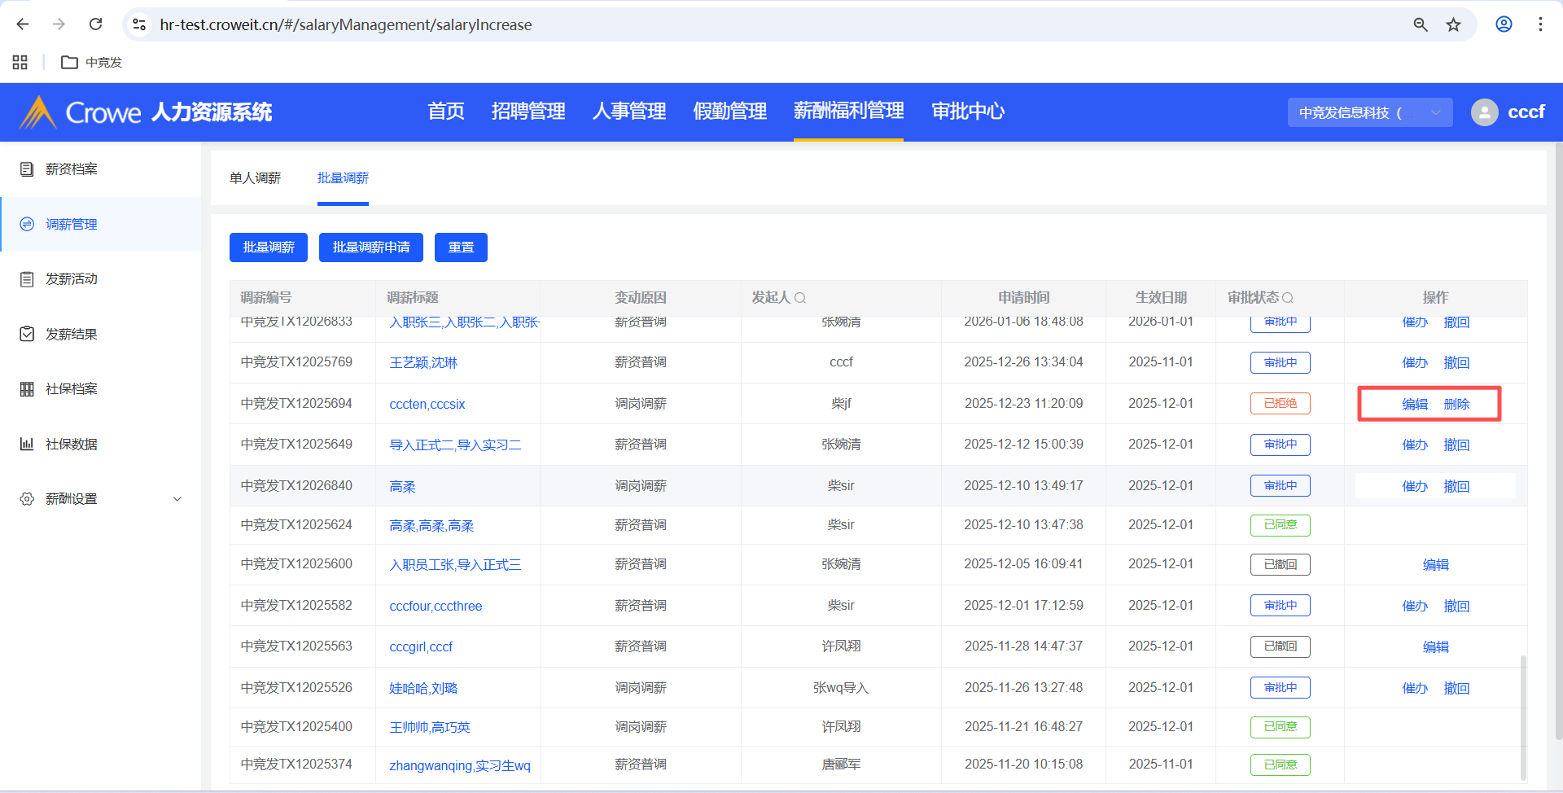1563x793 pixels.
Task: Click the 薪资档案 sidebar icon
Action: [x=27, y=169]
